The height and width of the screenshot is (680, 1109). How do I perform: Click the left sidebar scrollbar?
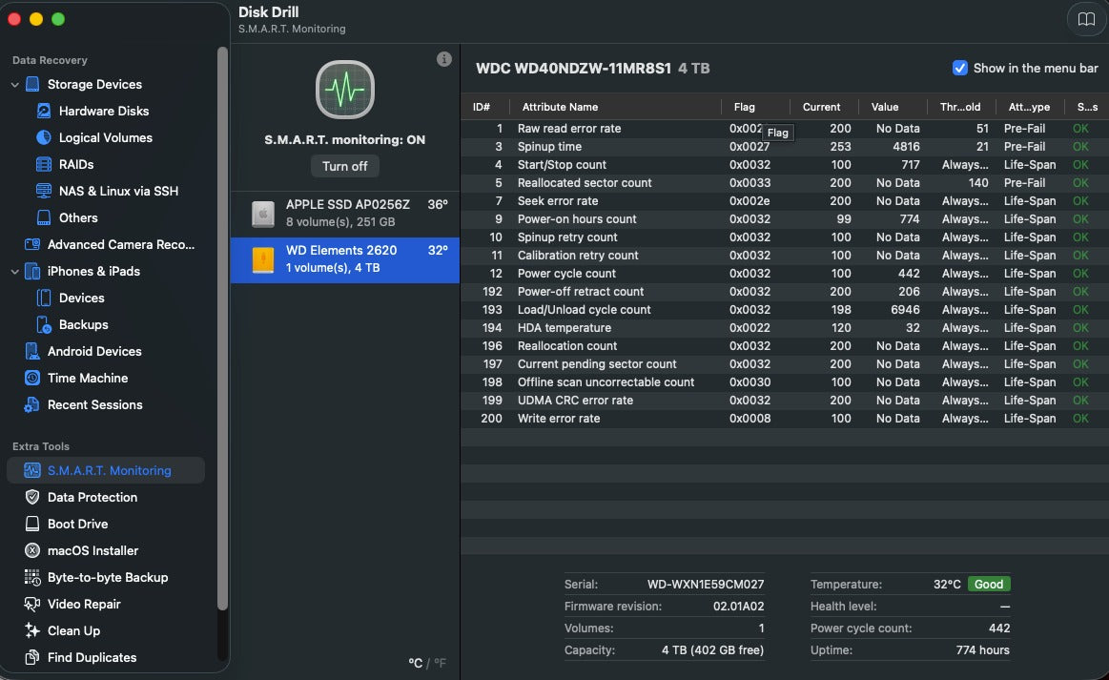(x=222, y=328)
